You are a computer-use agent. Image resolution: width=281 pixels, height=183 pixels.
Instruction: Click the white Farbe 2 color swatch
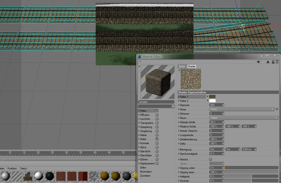[x=212, y=101]
